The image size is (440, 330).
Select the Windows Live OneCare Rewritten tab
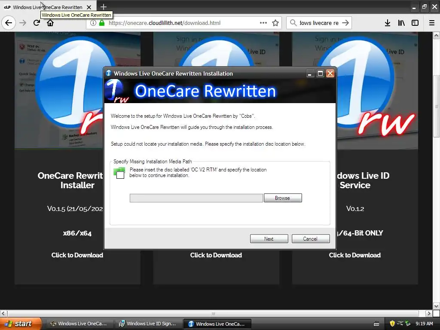48,7
